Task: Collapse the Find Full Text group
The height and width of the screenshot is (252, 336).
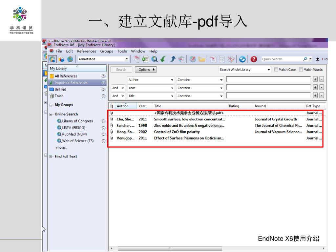Action: tap(51, 157)
